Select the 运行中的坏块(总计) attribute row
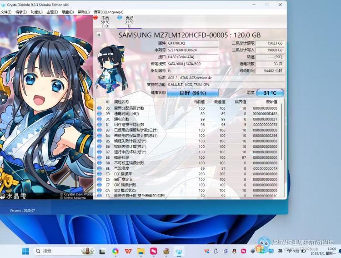This screenshot has width=341, height=258. point(188,152)
